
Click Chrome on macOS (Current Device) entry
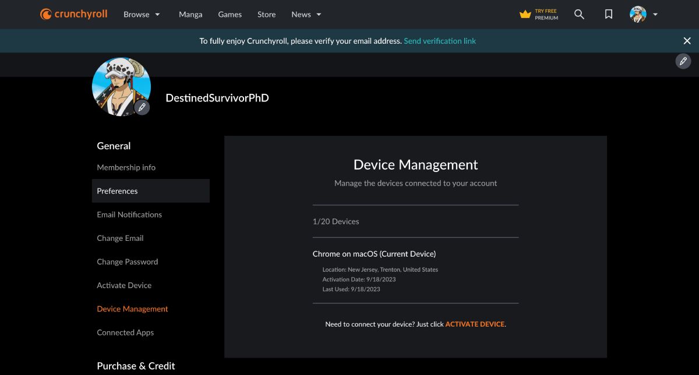tap(374, 254)
